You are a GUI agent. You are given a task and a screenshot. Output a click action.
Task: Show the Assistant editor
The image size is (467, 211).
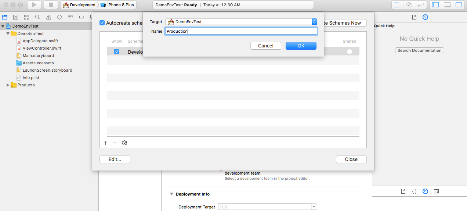pos(409,5)
